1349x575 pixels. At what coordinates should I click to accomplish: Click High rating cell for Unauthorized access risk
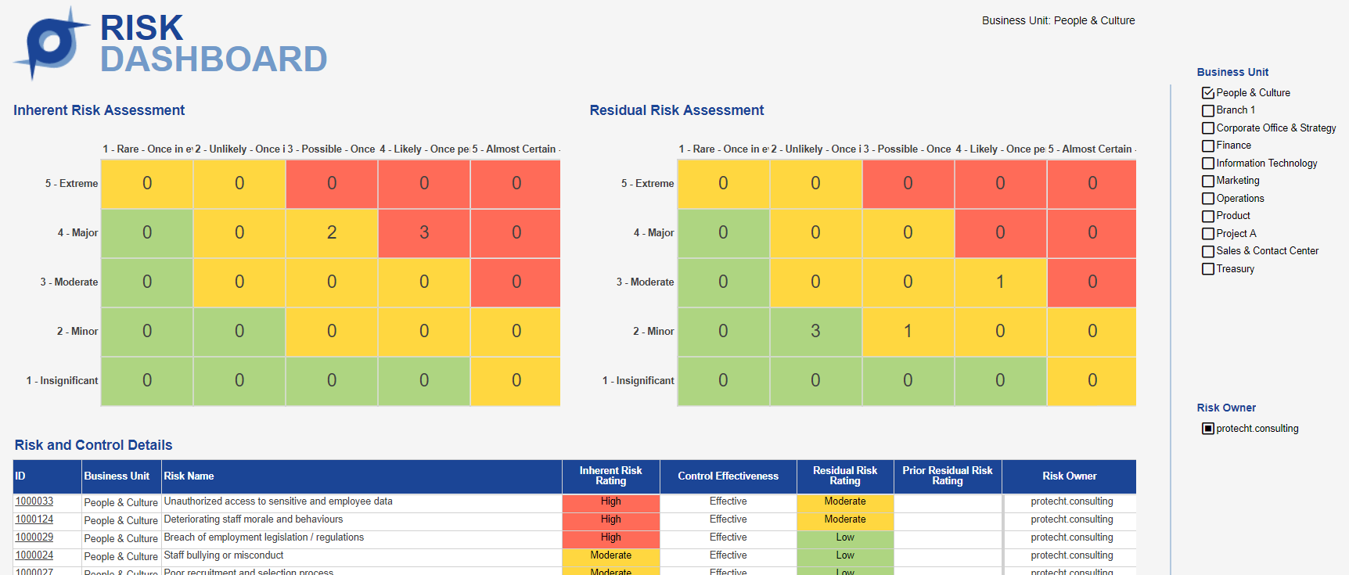pyautogui.click(x=610, y=501)
